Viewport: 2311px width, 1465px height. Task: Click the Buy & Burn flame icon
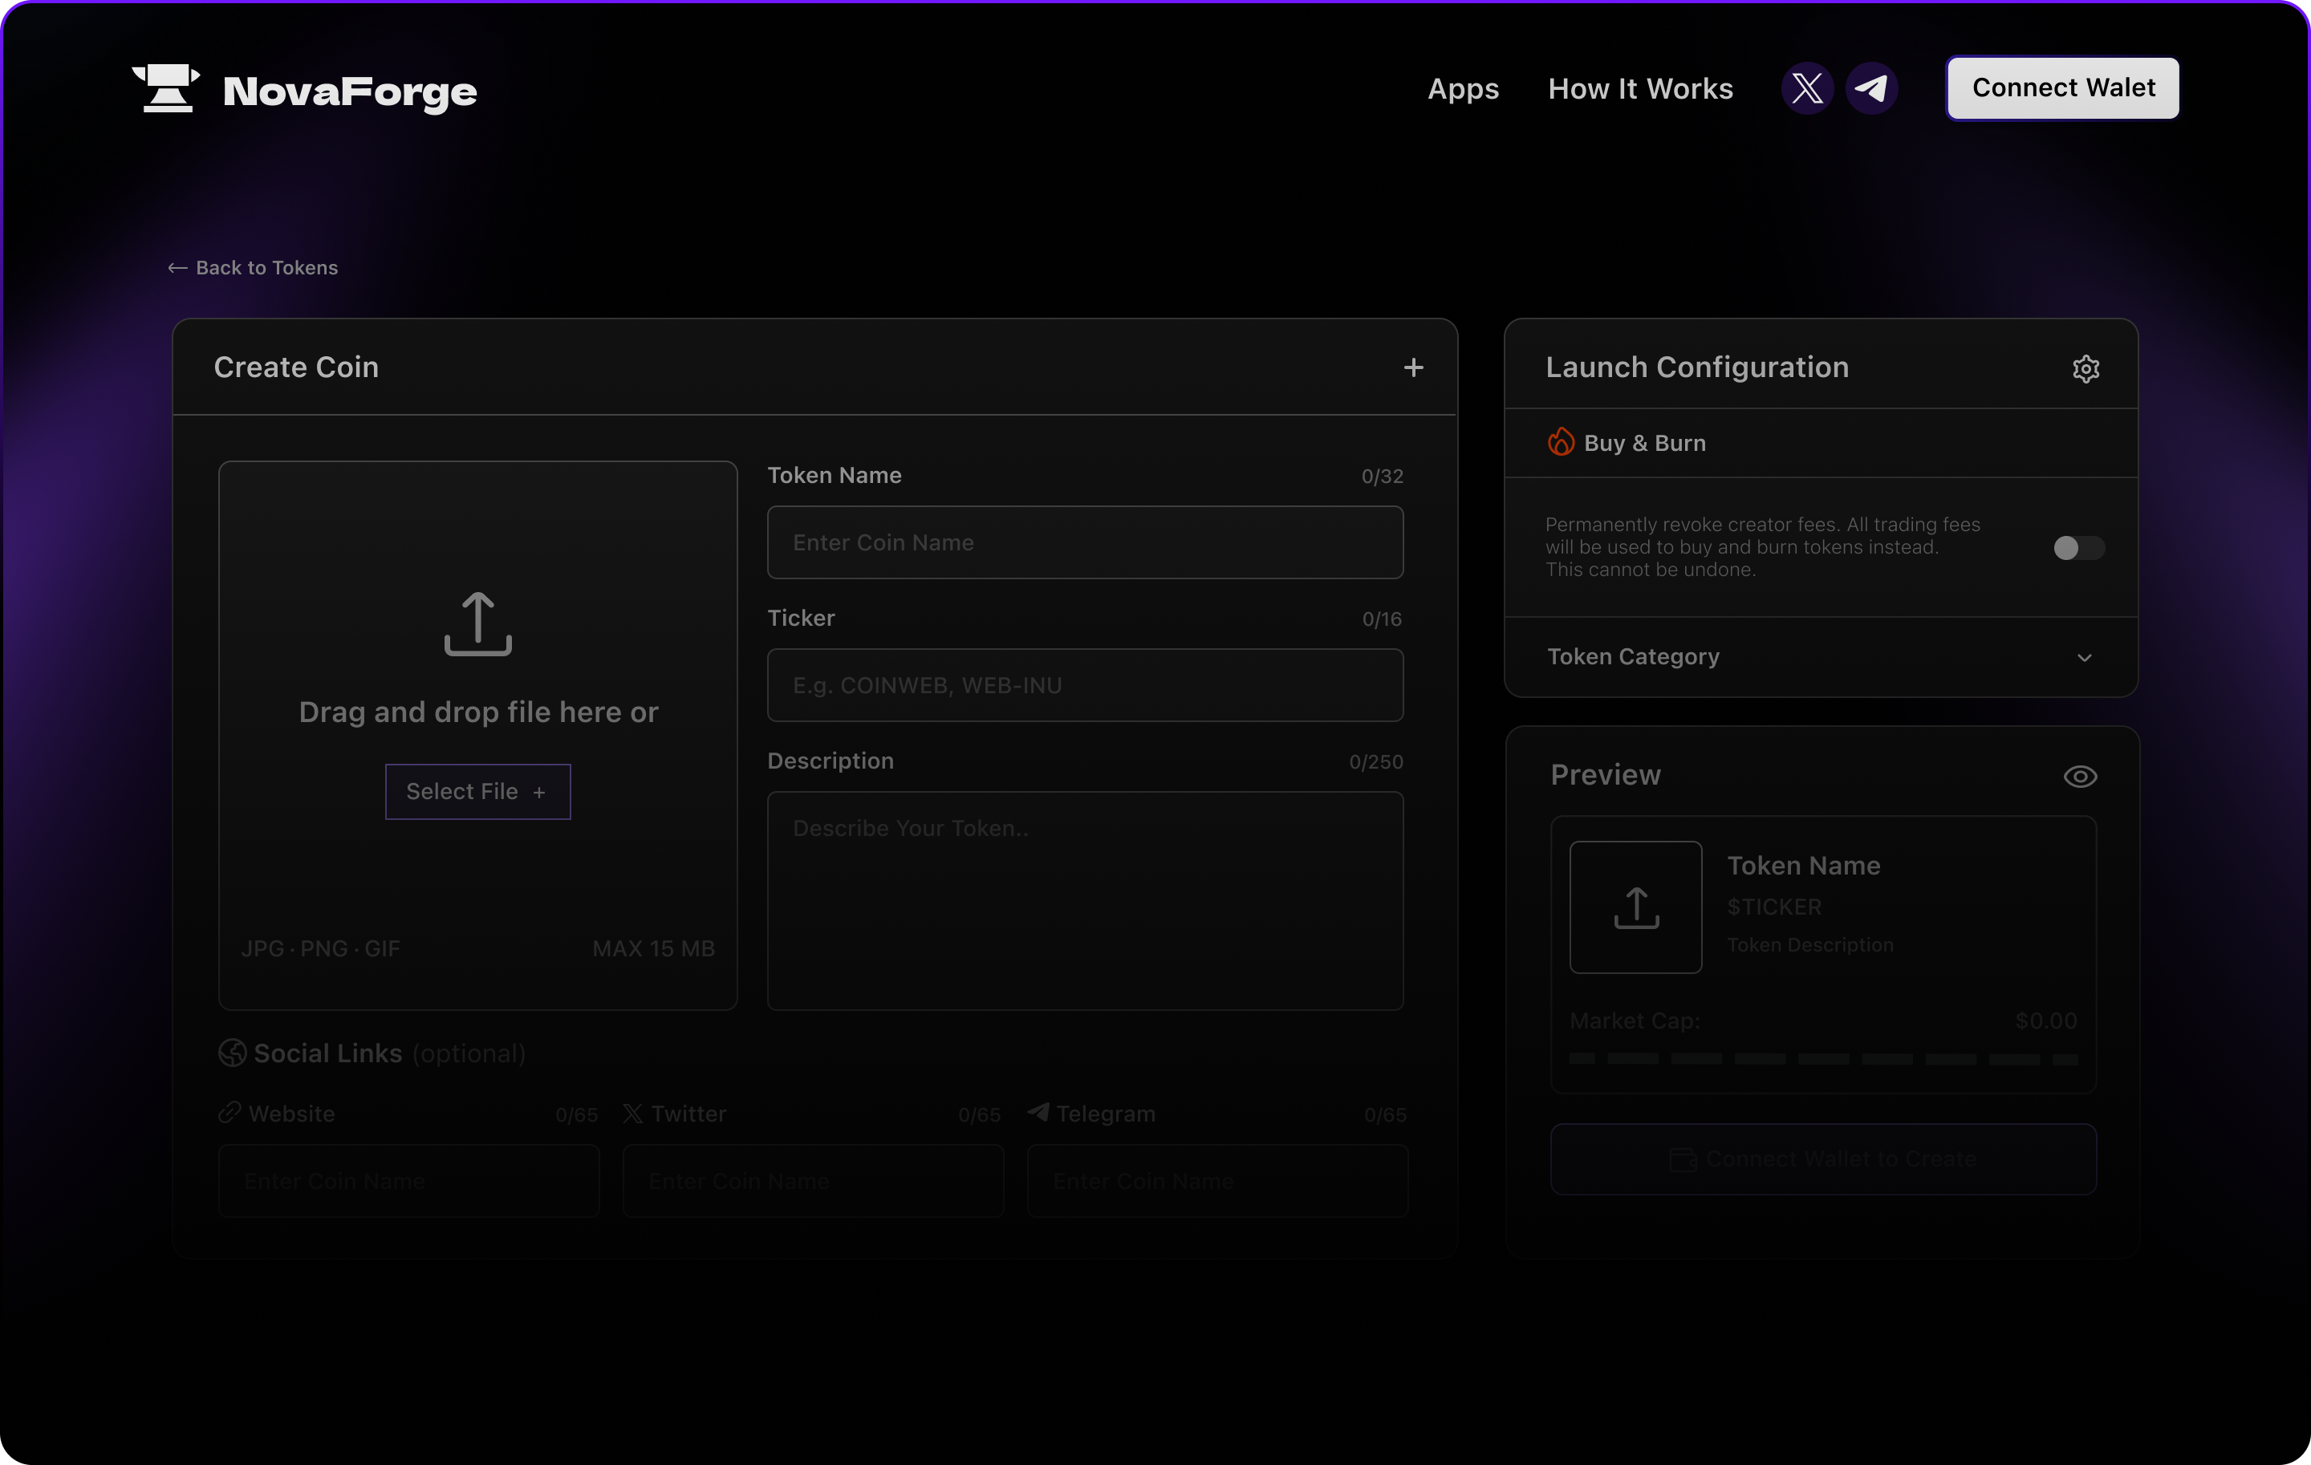[1561, 441]
